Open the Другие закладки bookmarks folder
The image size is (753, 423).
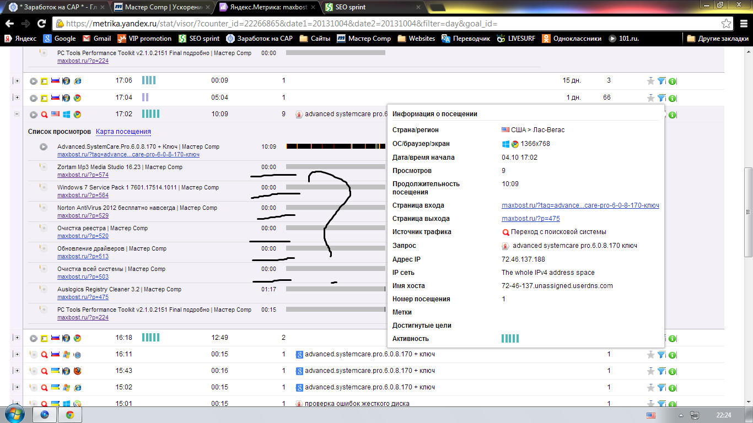[717, 39]
